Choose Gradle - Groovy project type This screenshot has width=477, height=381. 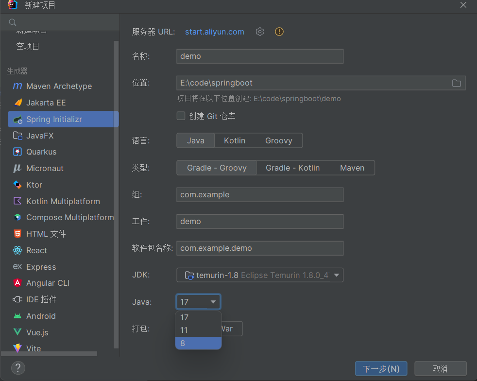[x=217, y=168]
